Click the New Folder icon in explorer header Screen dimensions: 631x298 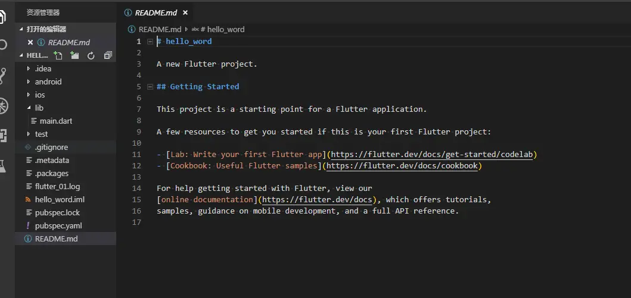point(74,55)
